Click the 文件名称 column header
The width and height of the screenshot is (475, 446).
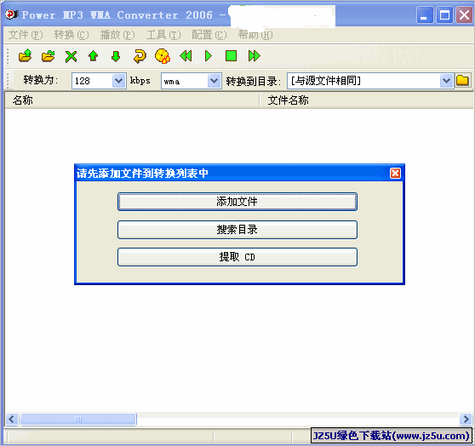(367, 100)
